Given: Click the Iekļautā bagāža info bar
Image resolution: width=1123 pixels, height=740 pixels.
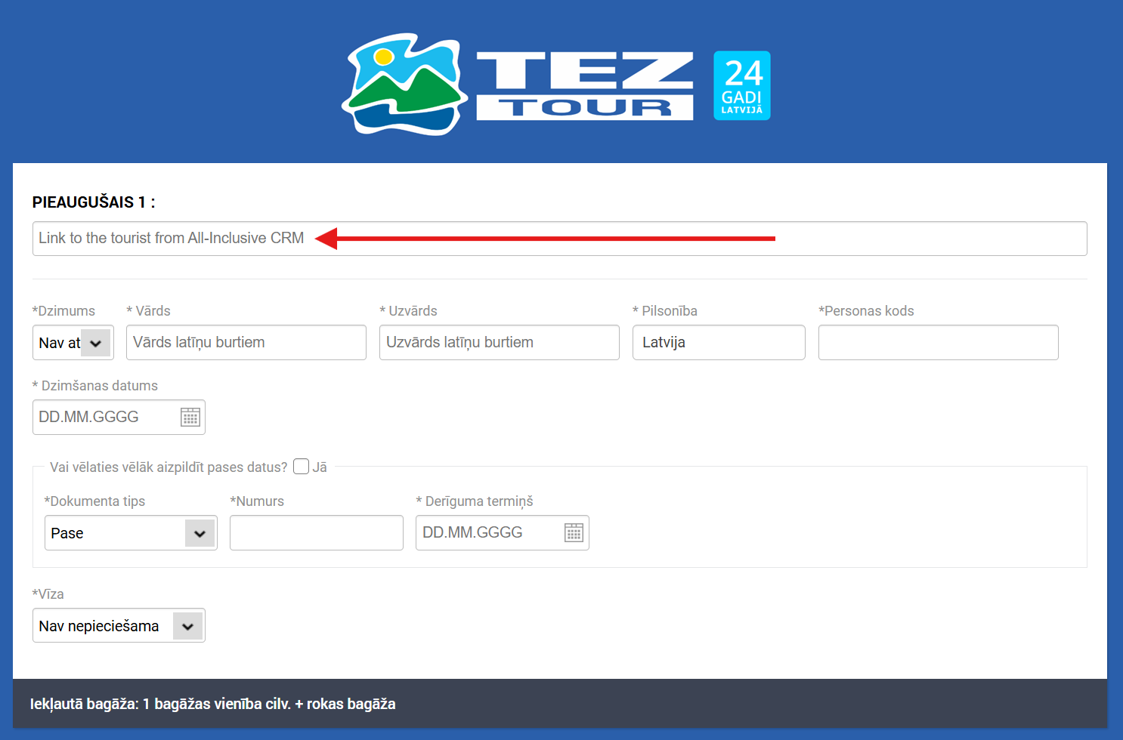Looking at the screenshot, I should point(559,704).
